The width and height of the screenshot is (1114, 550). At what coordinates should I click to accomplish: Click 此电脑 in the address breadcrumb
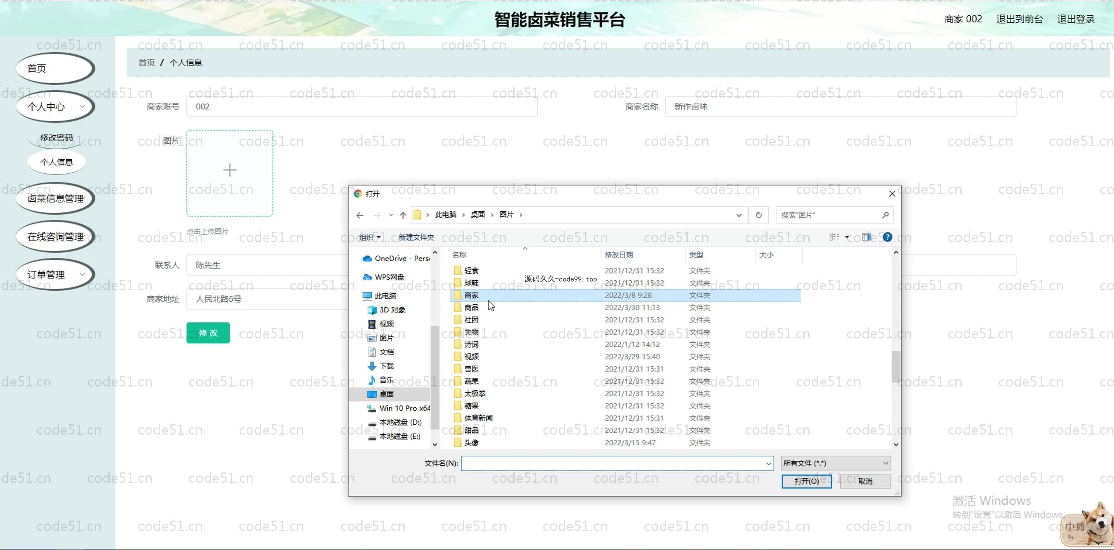click(x=445, y=215)
